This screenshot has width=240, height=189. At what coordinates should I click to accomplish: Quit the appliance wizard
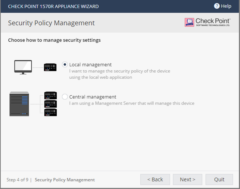click(219, 179)
